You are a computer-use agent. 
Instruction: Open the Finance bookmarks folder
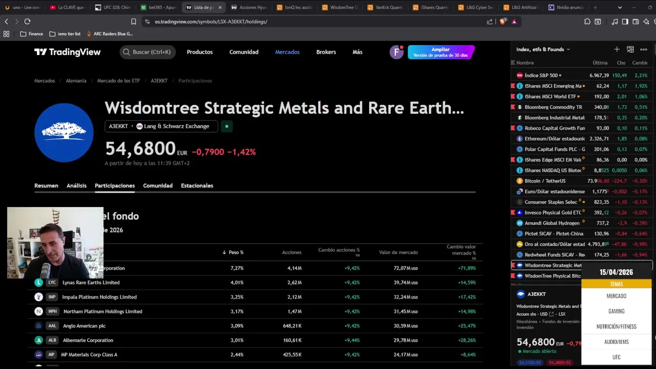pos(32,34)
